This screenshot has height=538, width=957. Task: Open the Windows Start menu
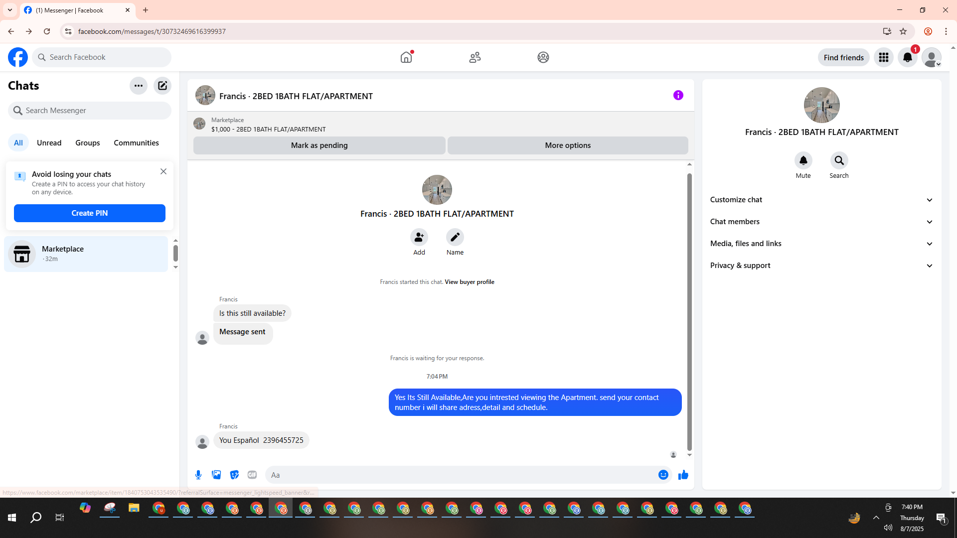click(12, 518)
